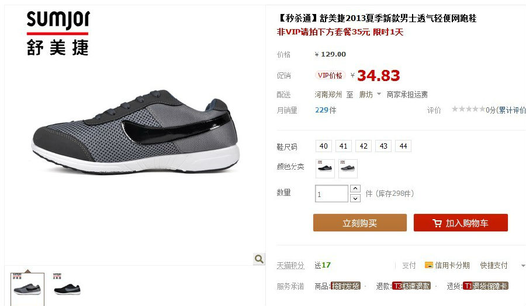This screenshot has height=306, width=526.
Task: Click the credit card installment icon
Action: click(428, 265)
